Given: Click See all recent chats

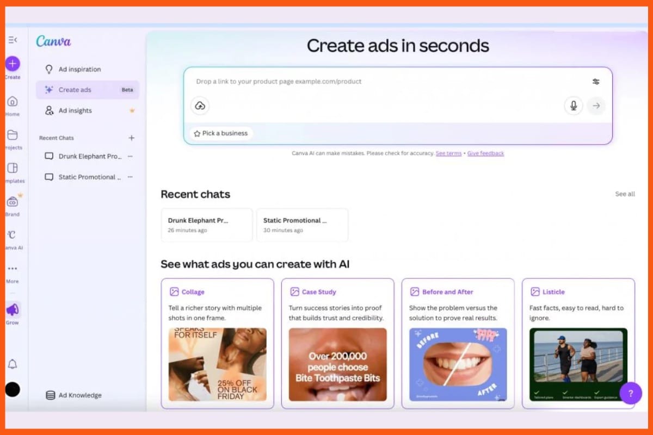Looking at the screenshot, I should click(625, 194).
